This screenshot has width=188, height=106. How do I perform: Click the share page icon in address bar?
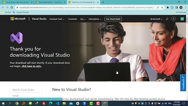pos(158,7)
